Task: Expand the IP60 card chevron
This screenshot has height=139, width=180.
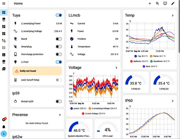Action: [x=173, y=101]
